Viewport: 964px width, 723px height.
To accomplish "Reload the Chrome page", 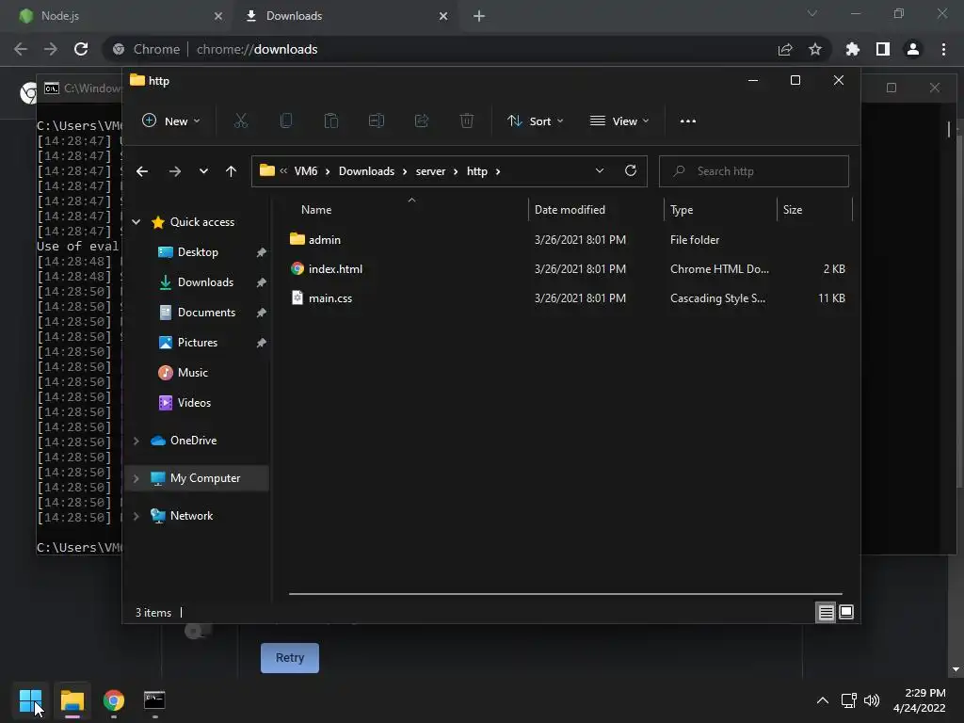I will pyautogui.click(x=81, y=49).
